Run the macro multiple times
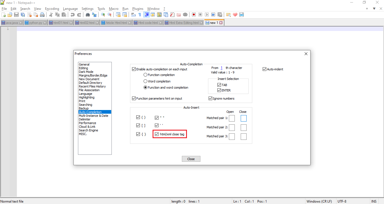 pos(213,15)
